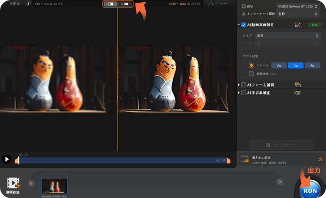Go to next clips with right arrow
The height and width of the screenshot is (198, 326).
[x=280, y=182]
